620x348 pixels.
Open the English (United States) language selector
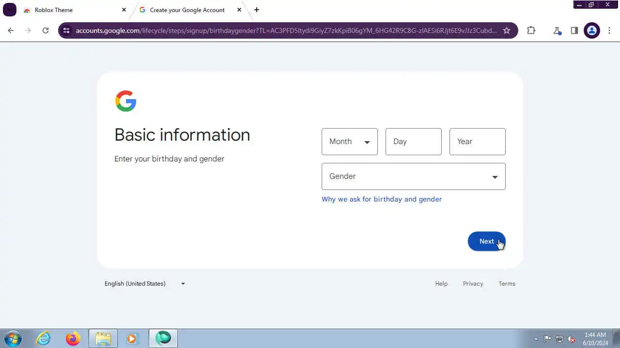(x=145, y=284)
